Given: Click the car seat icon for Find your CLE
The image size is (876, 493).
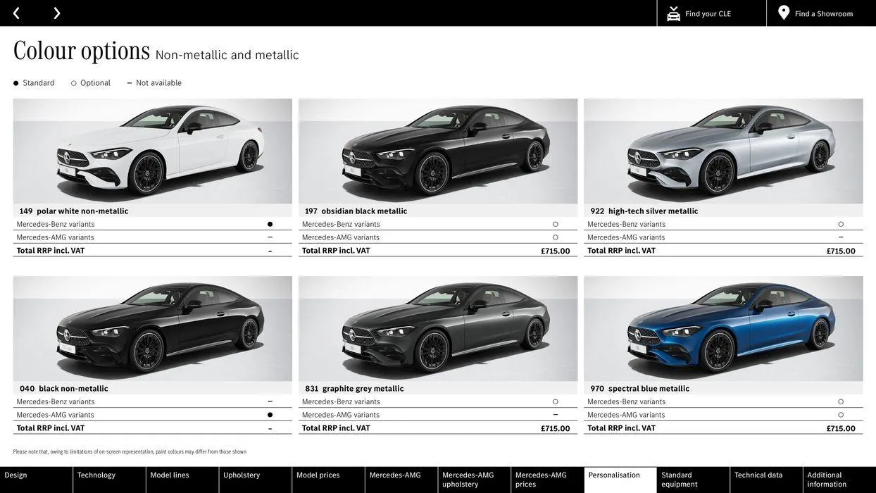Looking at the screenshot, I should click(x=673, y=13).
